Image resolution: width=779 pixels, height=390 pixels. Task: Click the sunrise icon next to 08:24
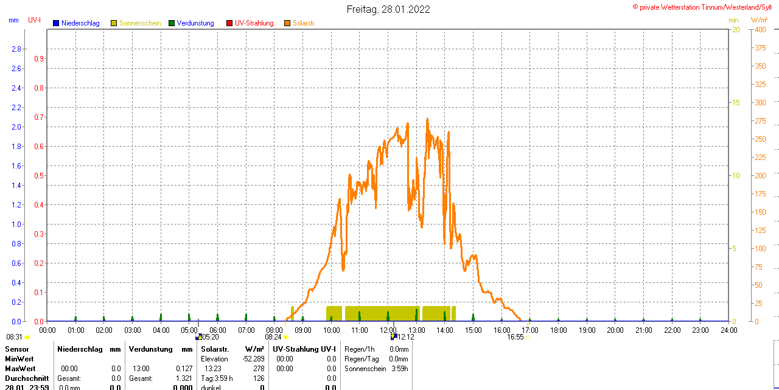point(285,337)
